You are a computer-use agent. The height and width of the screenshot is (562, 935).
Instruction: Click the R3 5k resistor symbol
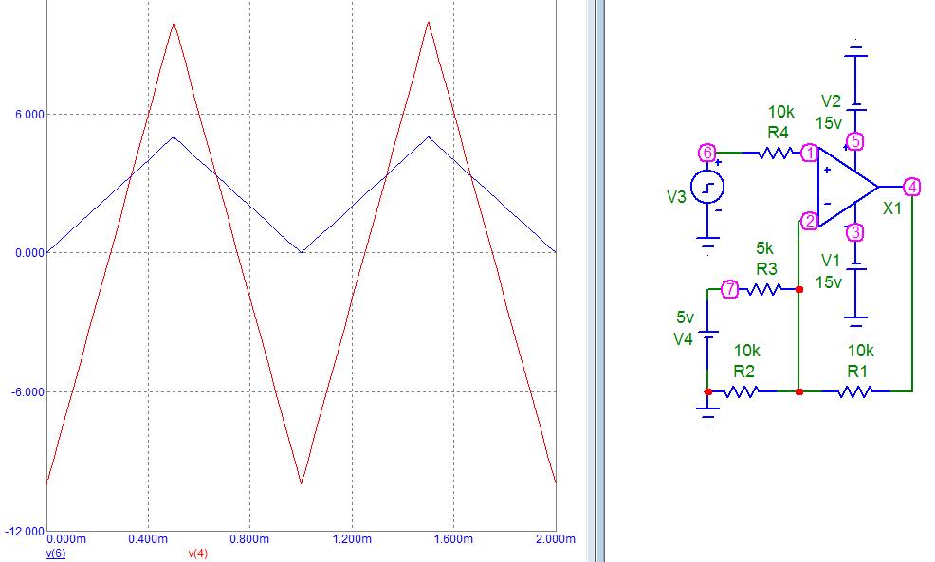click(x=765, y=289)
